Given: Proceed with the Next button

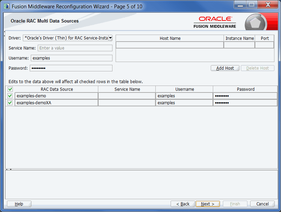Looking at the screenshot, I should click(x=208, y=204).
